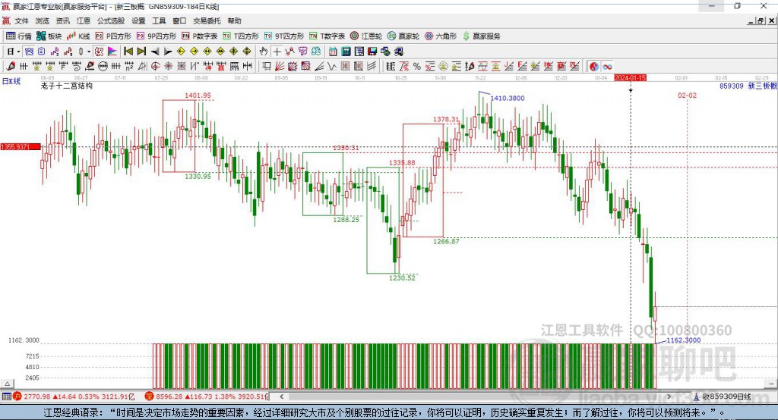Toggle the colored flag indicator button

(112, 52)
